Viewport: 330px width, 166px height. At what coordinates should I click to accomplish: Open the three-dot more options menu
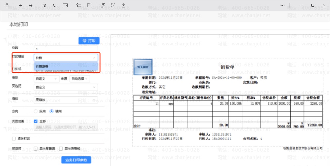283,5
